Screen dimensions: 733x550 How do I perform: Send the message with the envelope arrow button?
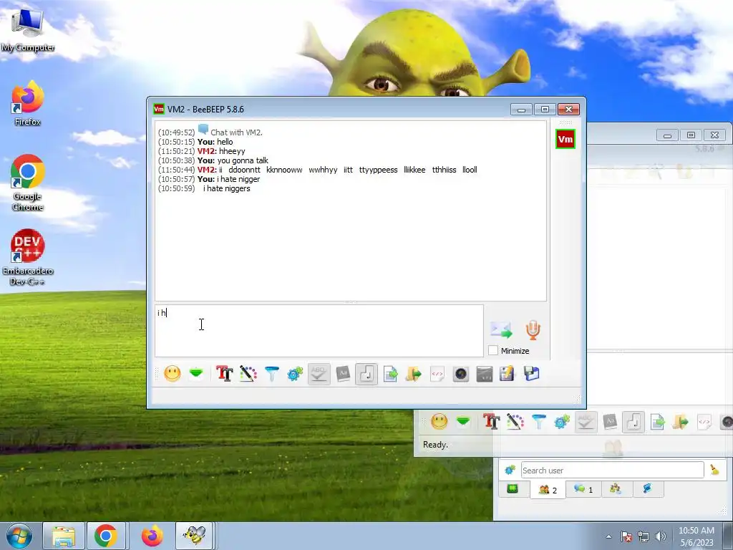(x=501, y=329)
